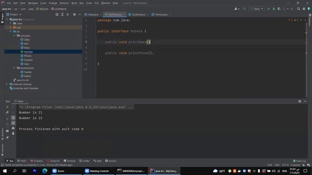Click the MyData breadcrumb in navigation bar
The width and height of the screenshot is (312, 175).
(42, 9)
